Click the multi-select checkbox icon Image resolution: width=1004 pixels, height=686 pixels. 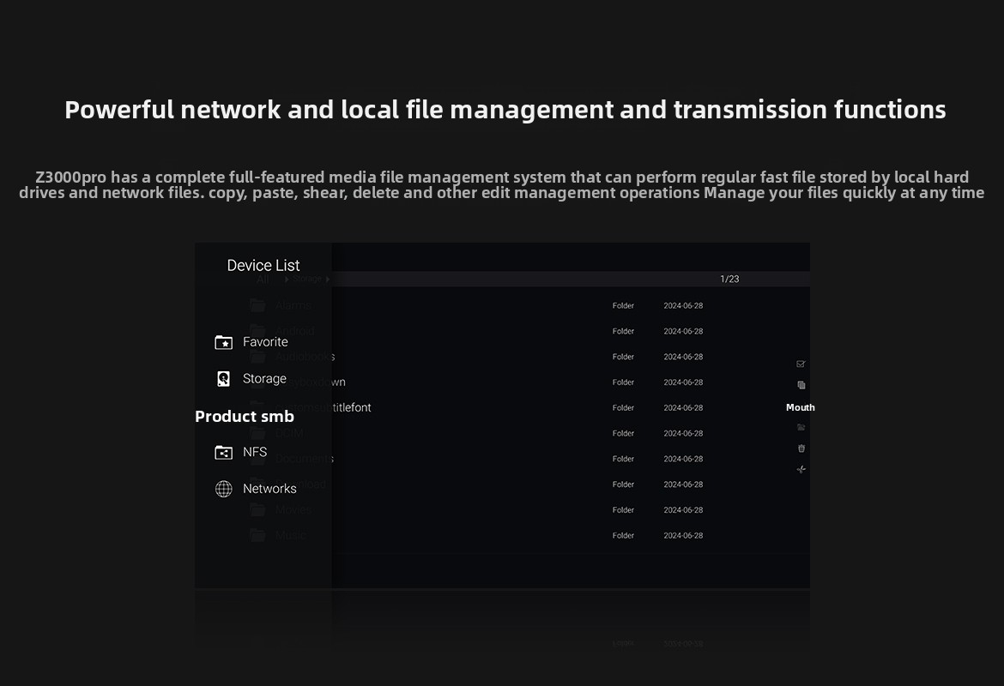(801, 364)
